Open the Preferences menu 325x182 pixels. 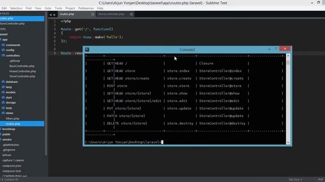pyautogui.click(x=86, y=8)
